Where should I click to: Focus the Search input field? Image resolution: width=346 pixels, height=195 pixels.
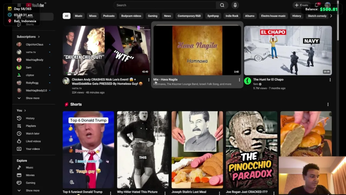(x=165, y=5)
